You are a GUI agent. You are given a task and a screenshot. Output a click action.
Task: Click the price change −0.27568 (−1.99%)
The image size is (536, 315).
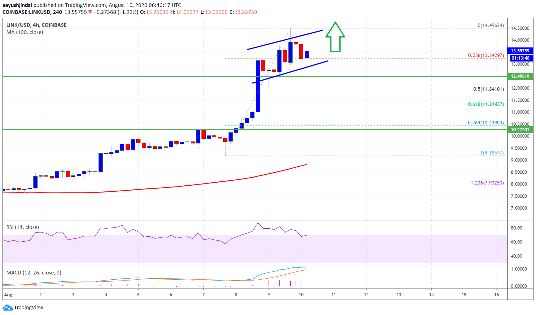click(x=116, y=12)
